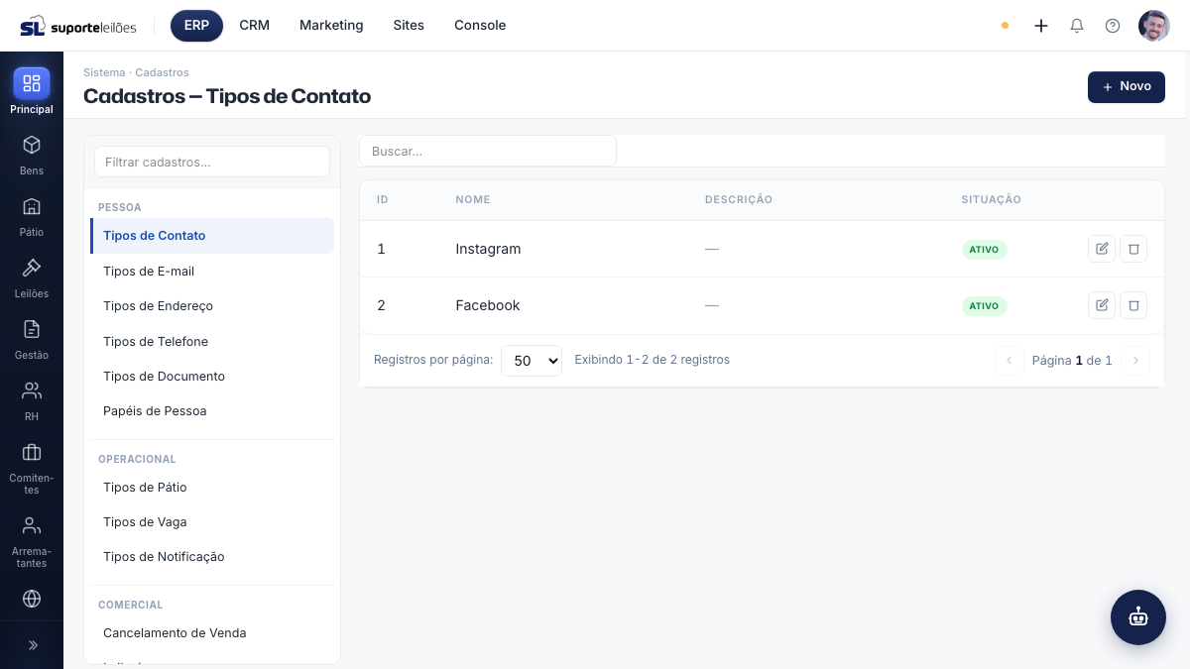The width and height of the screenshot is (1190, 669).
Task: Open the records per page dropdown
Action: click(532, 361)
